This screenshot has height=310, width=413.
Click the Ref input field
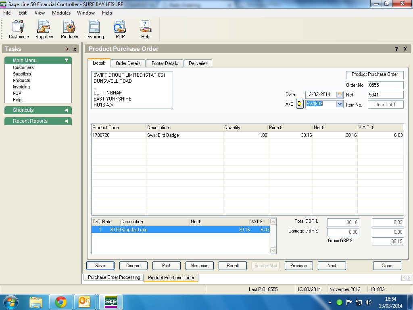pos(385,95)
